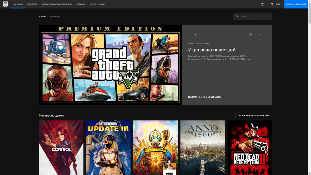Switch to the Просмотр tab
Viewport: 311px width, 175px height.
[54, 17]
